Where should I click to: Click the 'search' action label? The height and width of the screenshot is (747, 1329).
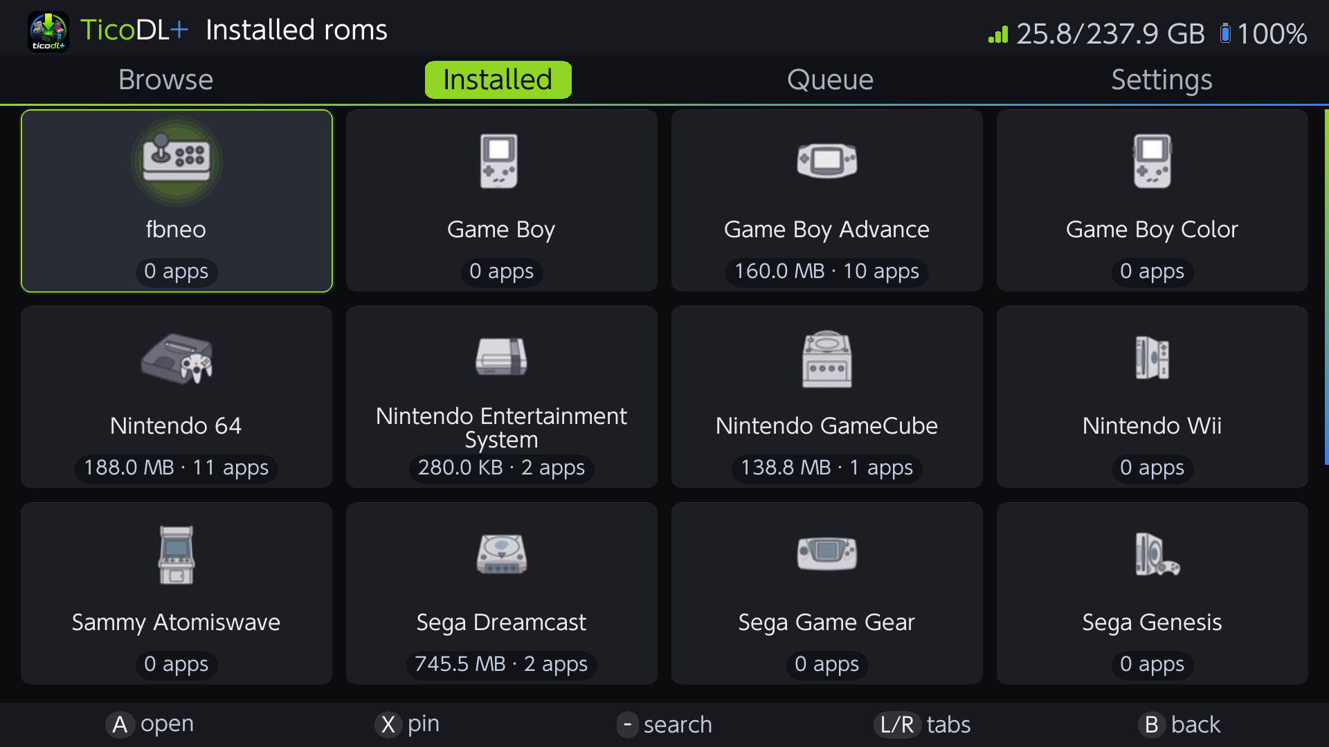coord(678,724)
